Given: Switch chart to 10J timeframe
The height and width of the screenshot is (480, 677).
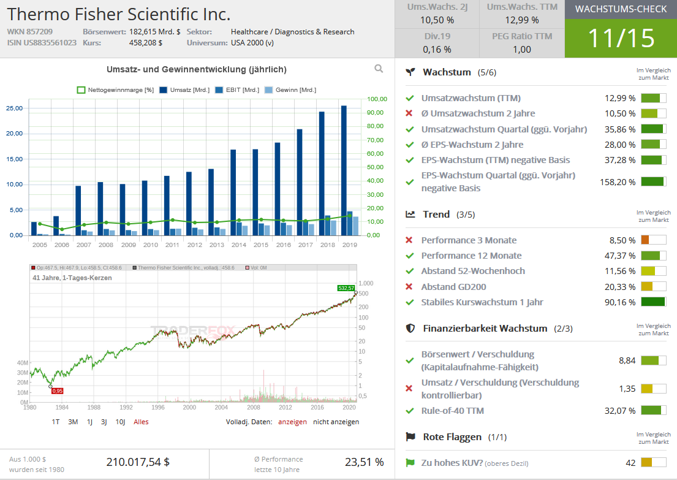Looking at the screenshot, I should point(121,422).
